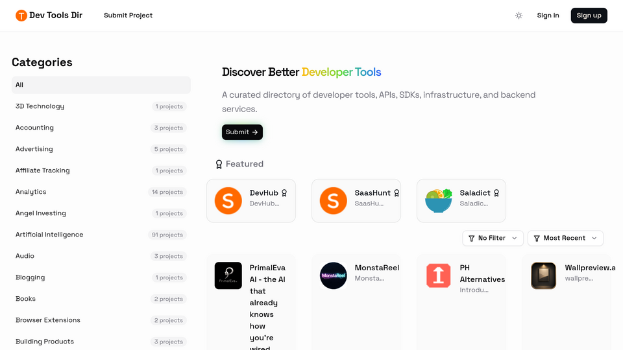Click the Sign up button
The height and width of the screenshot is (350, 623).
click(589, 16)
